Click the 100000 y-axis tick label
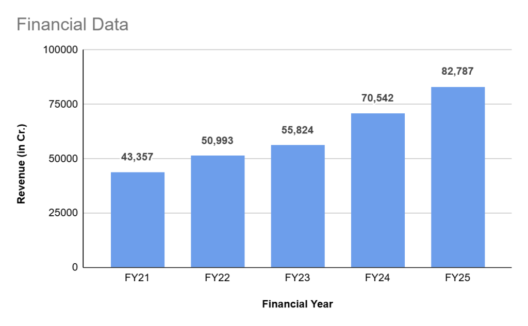 [x=61, y=50]
